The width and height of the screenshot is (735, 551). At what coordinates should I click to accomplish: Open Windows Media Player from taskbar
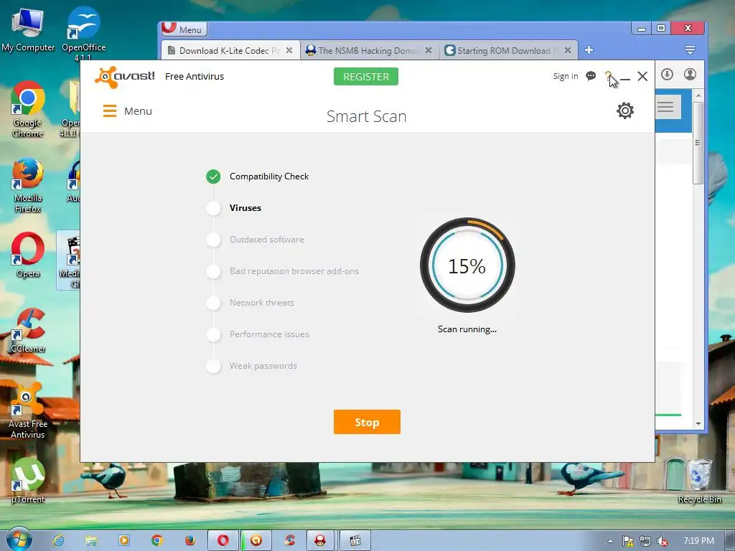pos(124,540)
